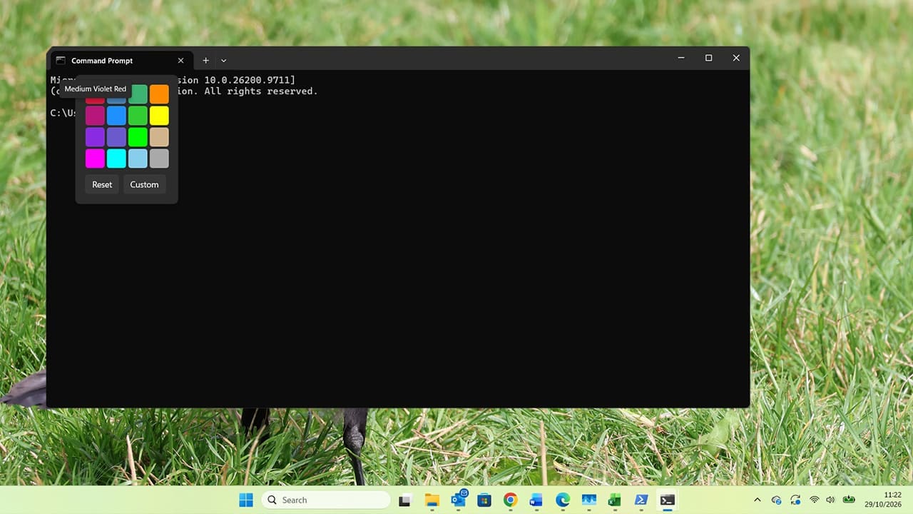Apply the yellow swatch in color picker
The image size is (913, 514).
pyautogui.click(x=159, y=116)
